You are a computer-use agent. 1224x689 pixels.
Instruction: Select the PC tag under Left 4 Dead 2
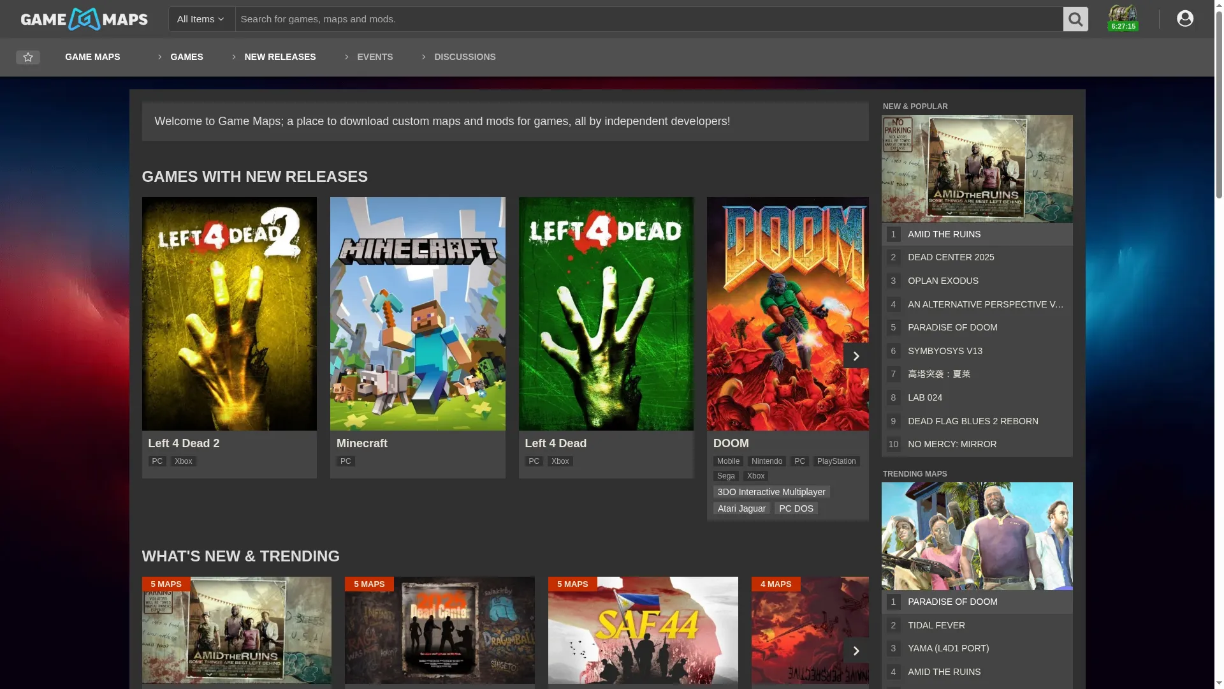pyautogui.click(x=157, y=461)
